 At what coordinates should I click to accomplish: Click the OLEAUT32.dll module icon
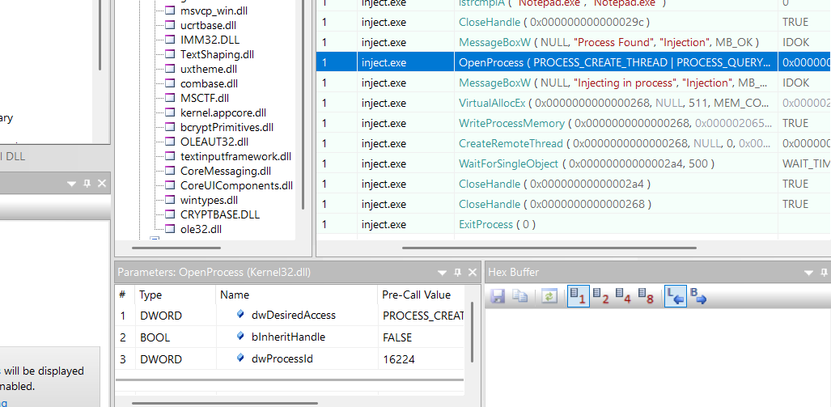170,142
